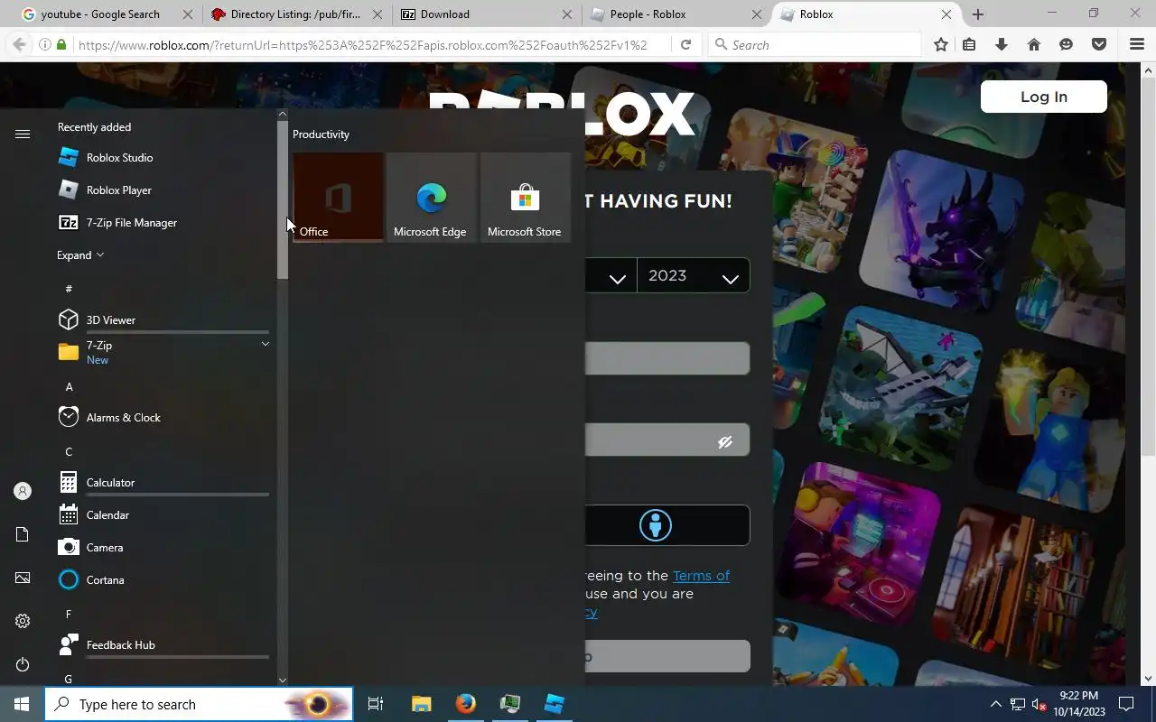
Task: Click the taskbar search box
Action: point(199,704)
